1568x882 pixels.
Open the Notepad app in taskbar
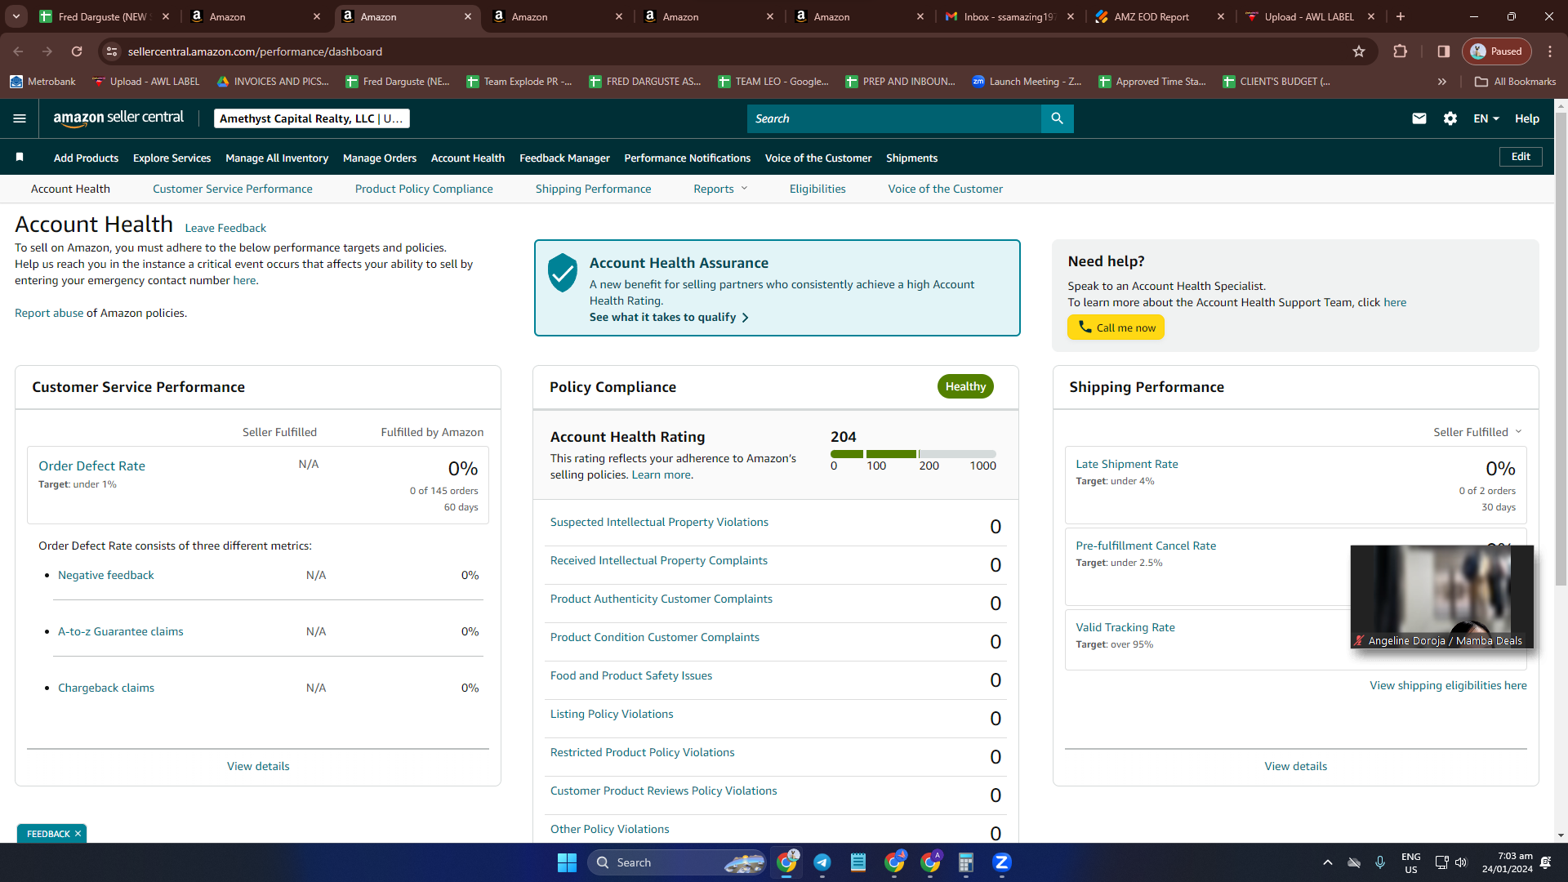(858, 862)
